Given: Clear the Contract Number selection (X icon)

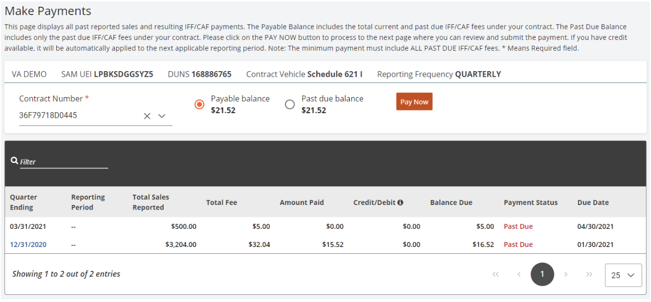Looking at the screenshot, I should (147, 116).
